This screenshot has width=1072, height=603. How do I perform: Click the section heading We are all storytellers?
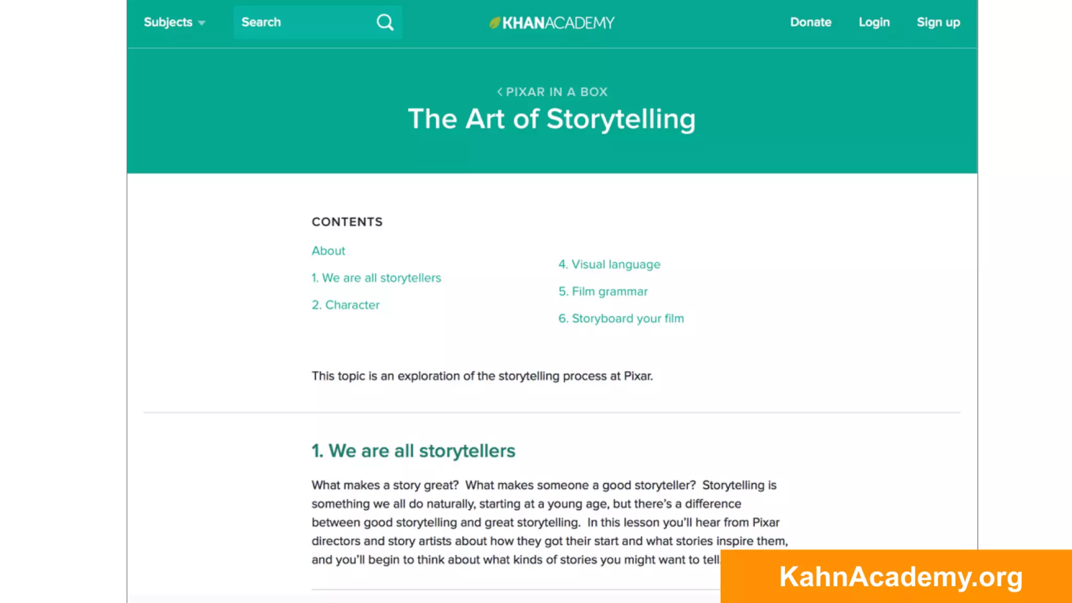(414, 451)
